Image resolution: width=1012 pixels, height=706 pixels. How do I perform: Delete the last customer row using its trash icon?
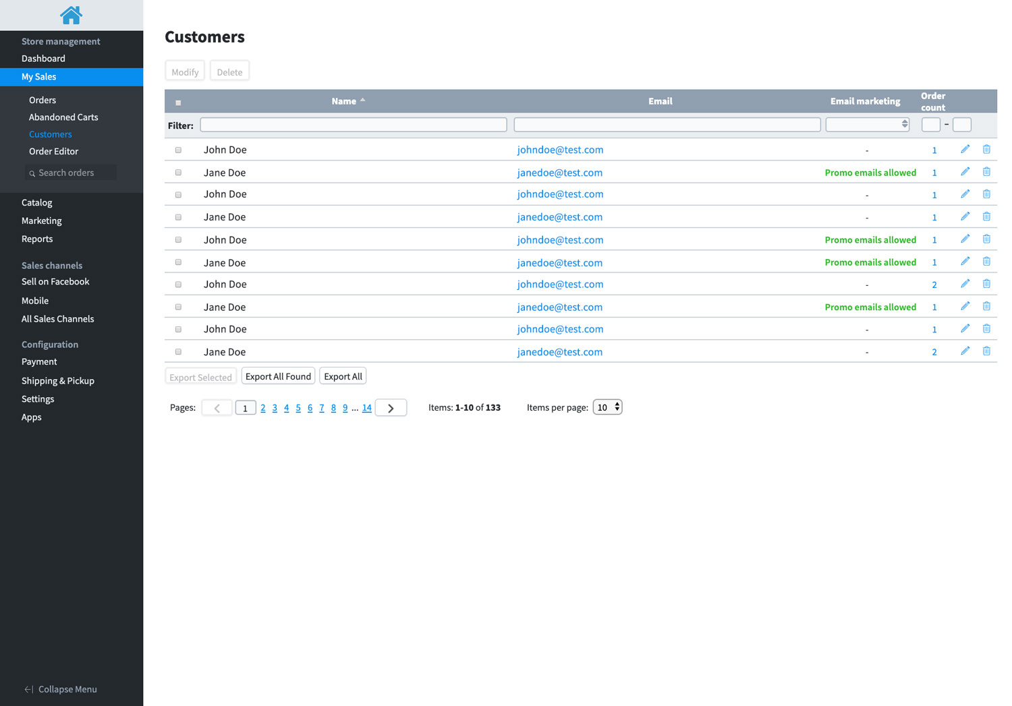point(986,351)
